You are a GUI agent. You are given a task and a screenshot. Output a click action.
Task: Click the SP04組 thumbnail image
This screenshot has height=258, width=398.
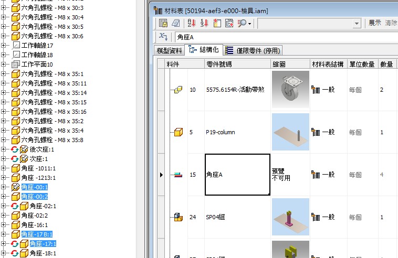[x=290, y=217]
